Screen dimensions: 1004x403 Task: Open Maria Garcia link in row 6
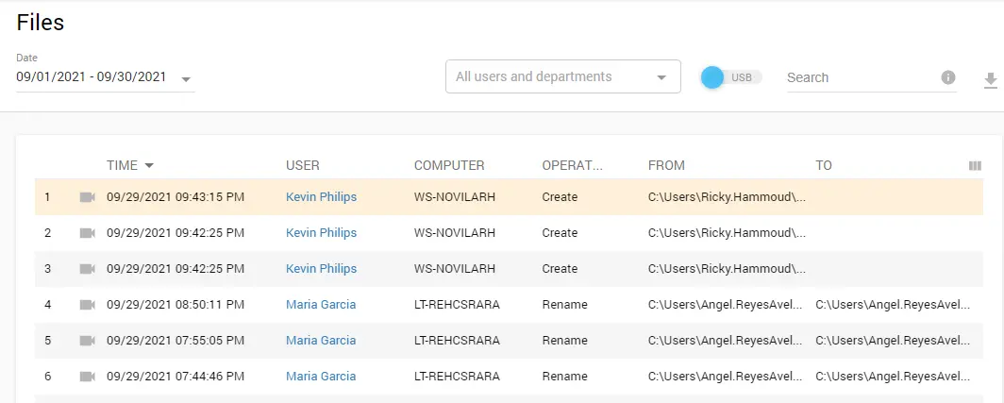321,376
